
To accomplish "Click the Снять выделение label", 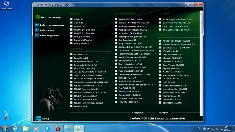I will [x=49, y=35].
